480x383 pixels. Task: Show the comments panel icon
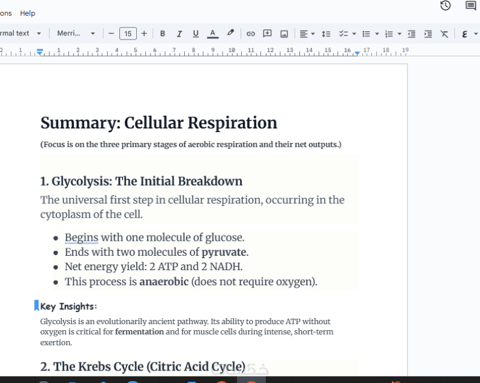pyautogui.click(x=471, y=5)
